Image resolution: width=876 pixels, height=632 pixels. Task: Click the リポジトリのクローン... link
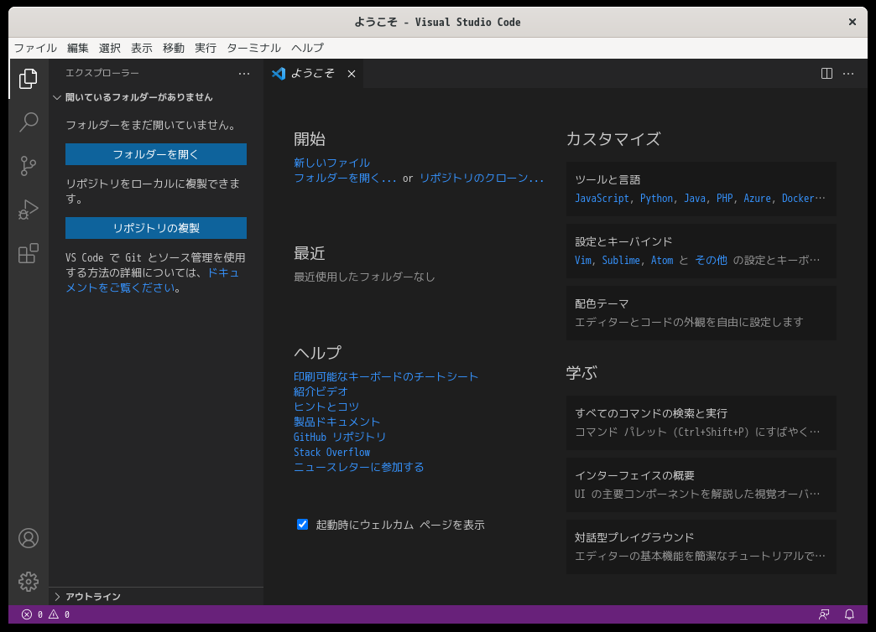(482, 178)
